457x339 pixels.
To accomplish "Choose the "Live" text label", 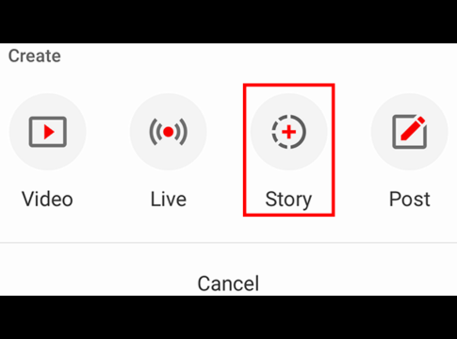I will pos(169,199).
